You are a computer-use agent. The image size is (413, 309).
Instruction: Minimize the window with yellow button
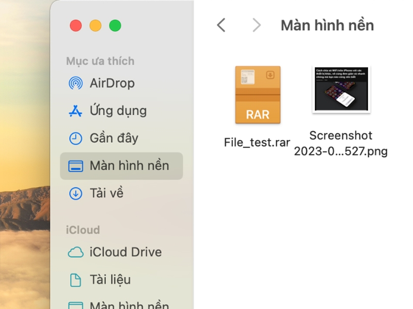[x=96, y=25]
